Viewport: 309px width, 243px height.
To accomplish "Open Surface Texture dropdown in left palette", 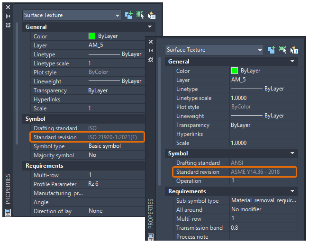I will click(72, 15).
